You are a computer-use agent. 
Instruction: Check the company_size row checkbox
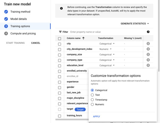tap(60, 55)
